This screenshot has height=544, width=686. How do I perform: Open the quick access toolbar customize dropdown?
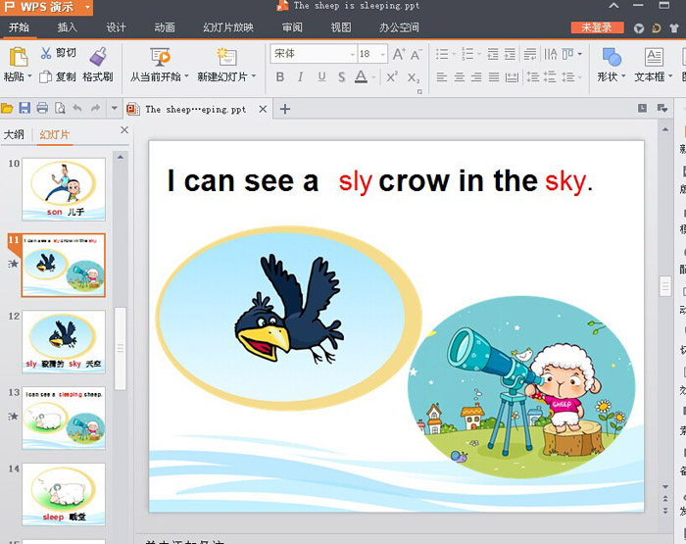(x=115, y=108)
